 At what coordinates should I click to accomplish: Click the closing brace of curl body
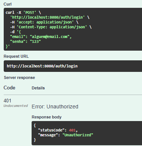(x=7, y=46)
